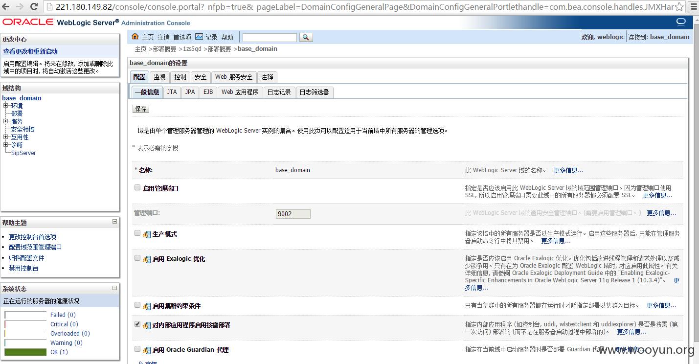Click the change icon next to 启用 Exalogic 优化
Viewport: 699px width, 364px height.
147,259
